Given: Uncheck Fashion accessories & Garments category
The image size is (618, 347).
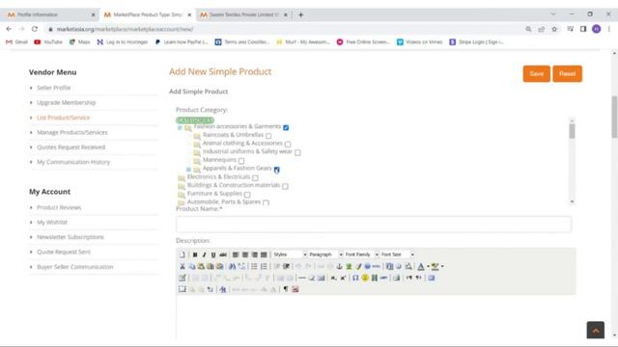Looking at the screenshot, I should point(286,127).
